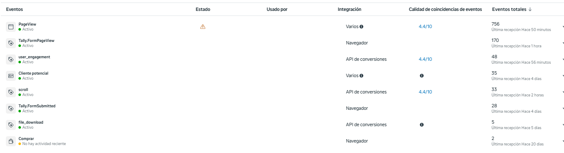
Task: Select the user_engagement event name
Action: [x=34, y=57]
